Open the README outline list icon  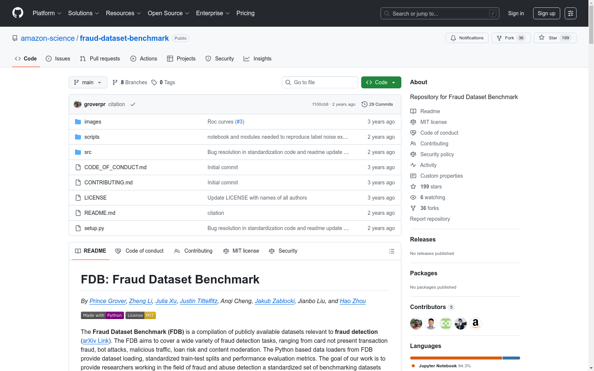[391, 251]
